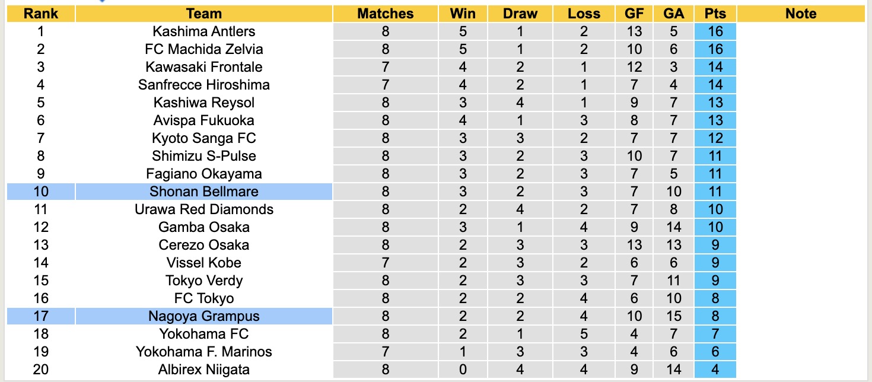Click the Matches column header
Image resolution: width=872 pixels, height=382 pixels.
[386, 14]
